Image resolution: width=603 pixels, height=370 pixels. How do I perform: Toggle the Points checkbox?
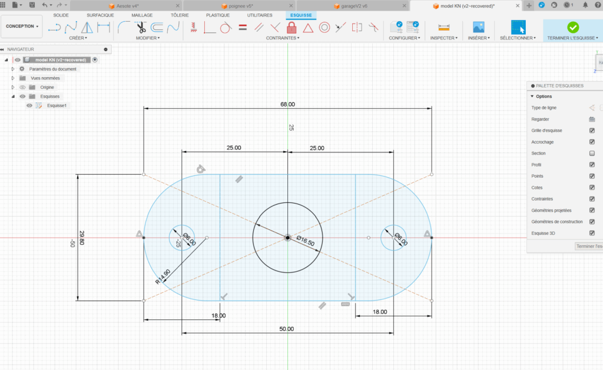[592, 176]
